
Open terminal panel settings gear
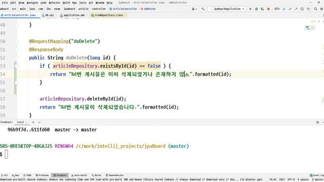317,122
